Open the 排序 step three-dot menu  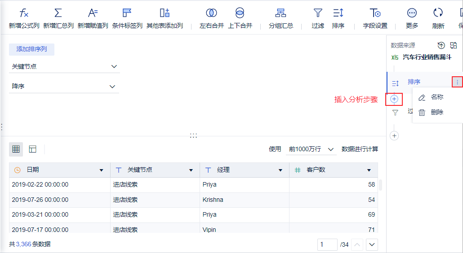coord(458,82)
